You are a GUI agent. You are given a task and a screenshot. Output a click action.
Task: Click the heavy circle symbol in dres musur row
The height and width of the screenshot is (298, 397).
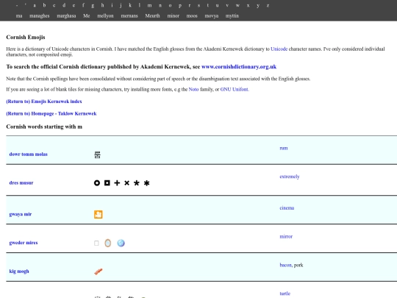(97, 183)
